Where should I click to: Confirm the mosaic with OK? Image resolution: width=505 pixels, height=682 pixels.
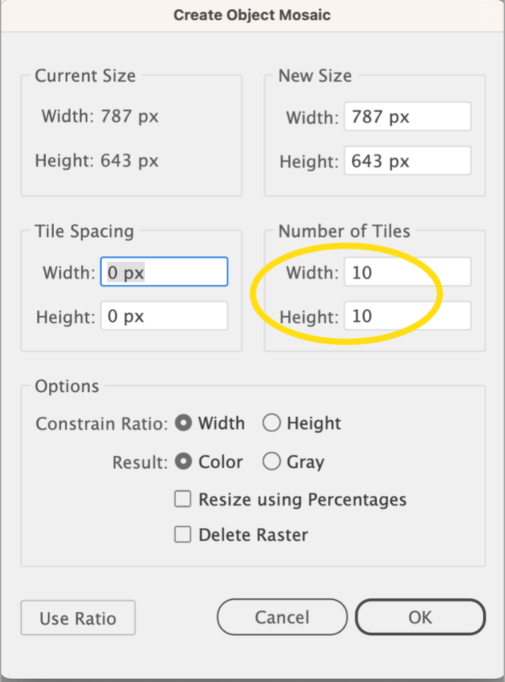coord(420,617)
